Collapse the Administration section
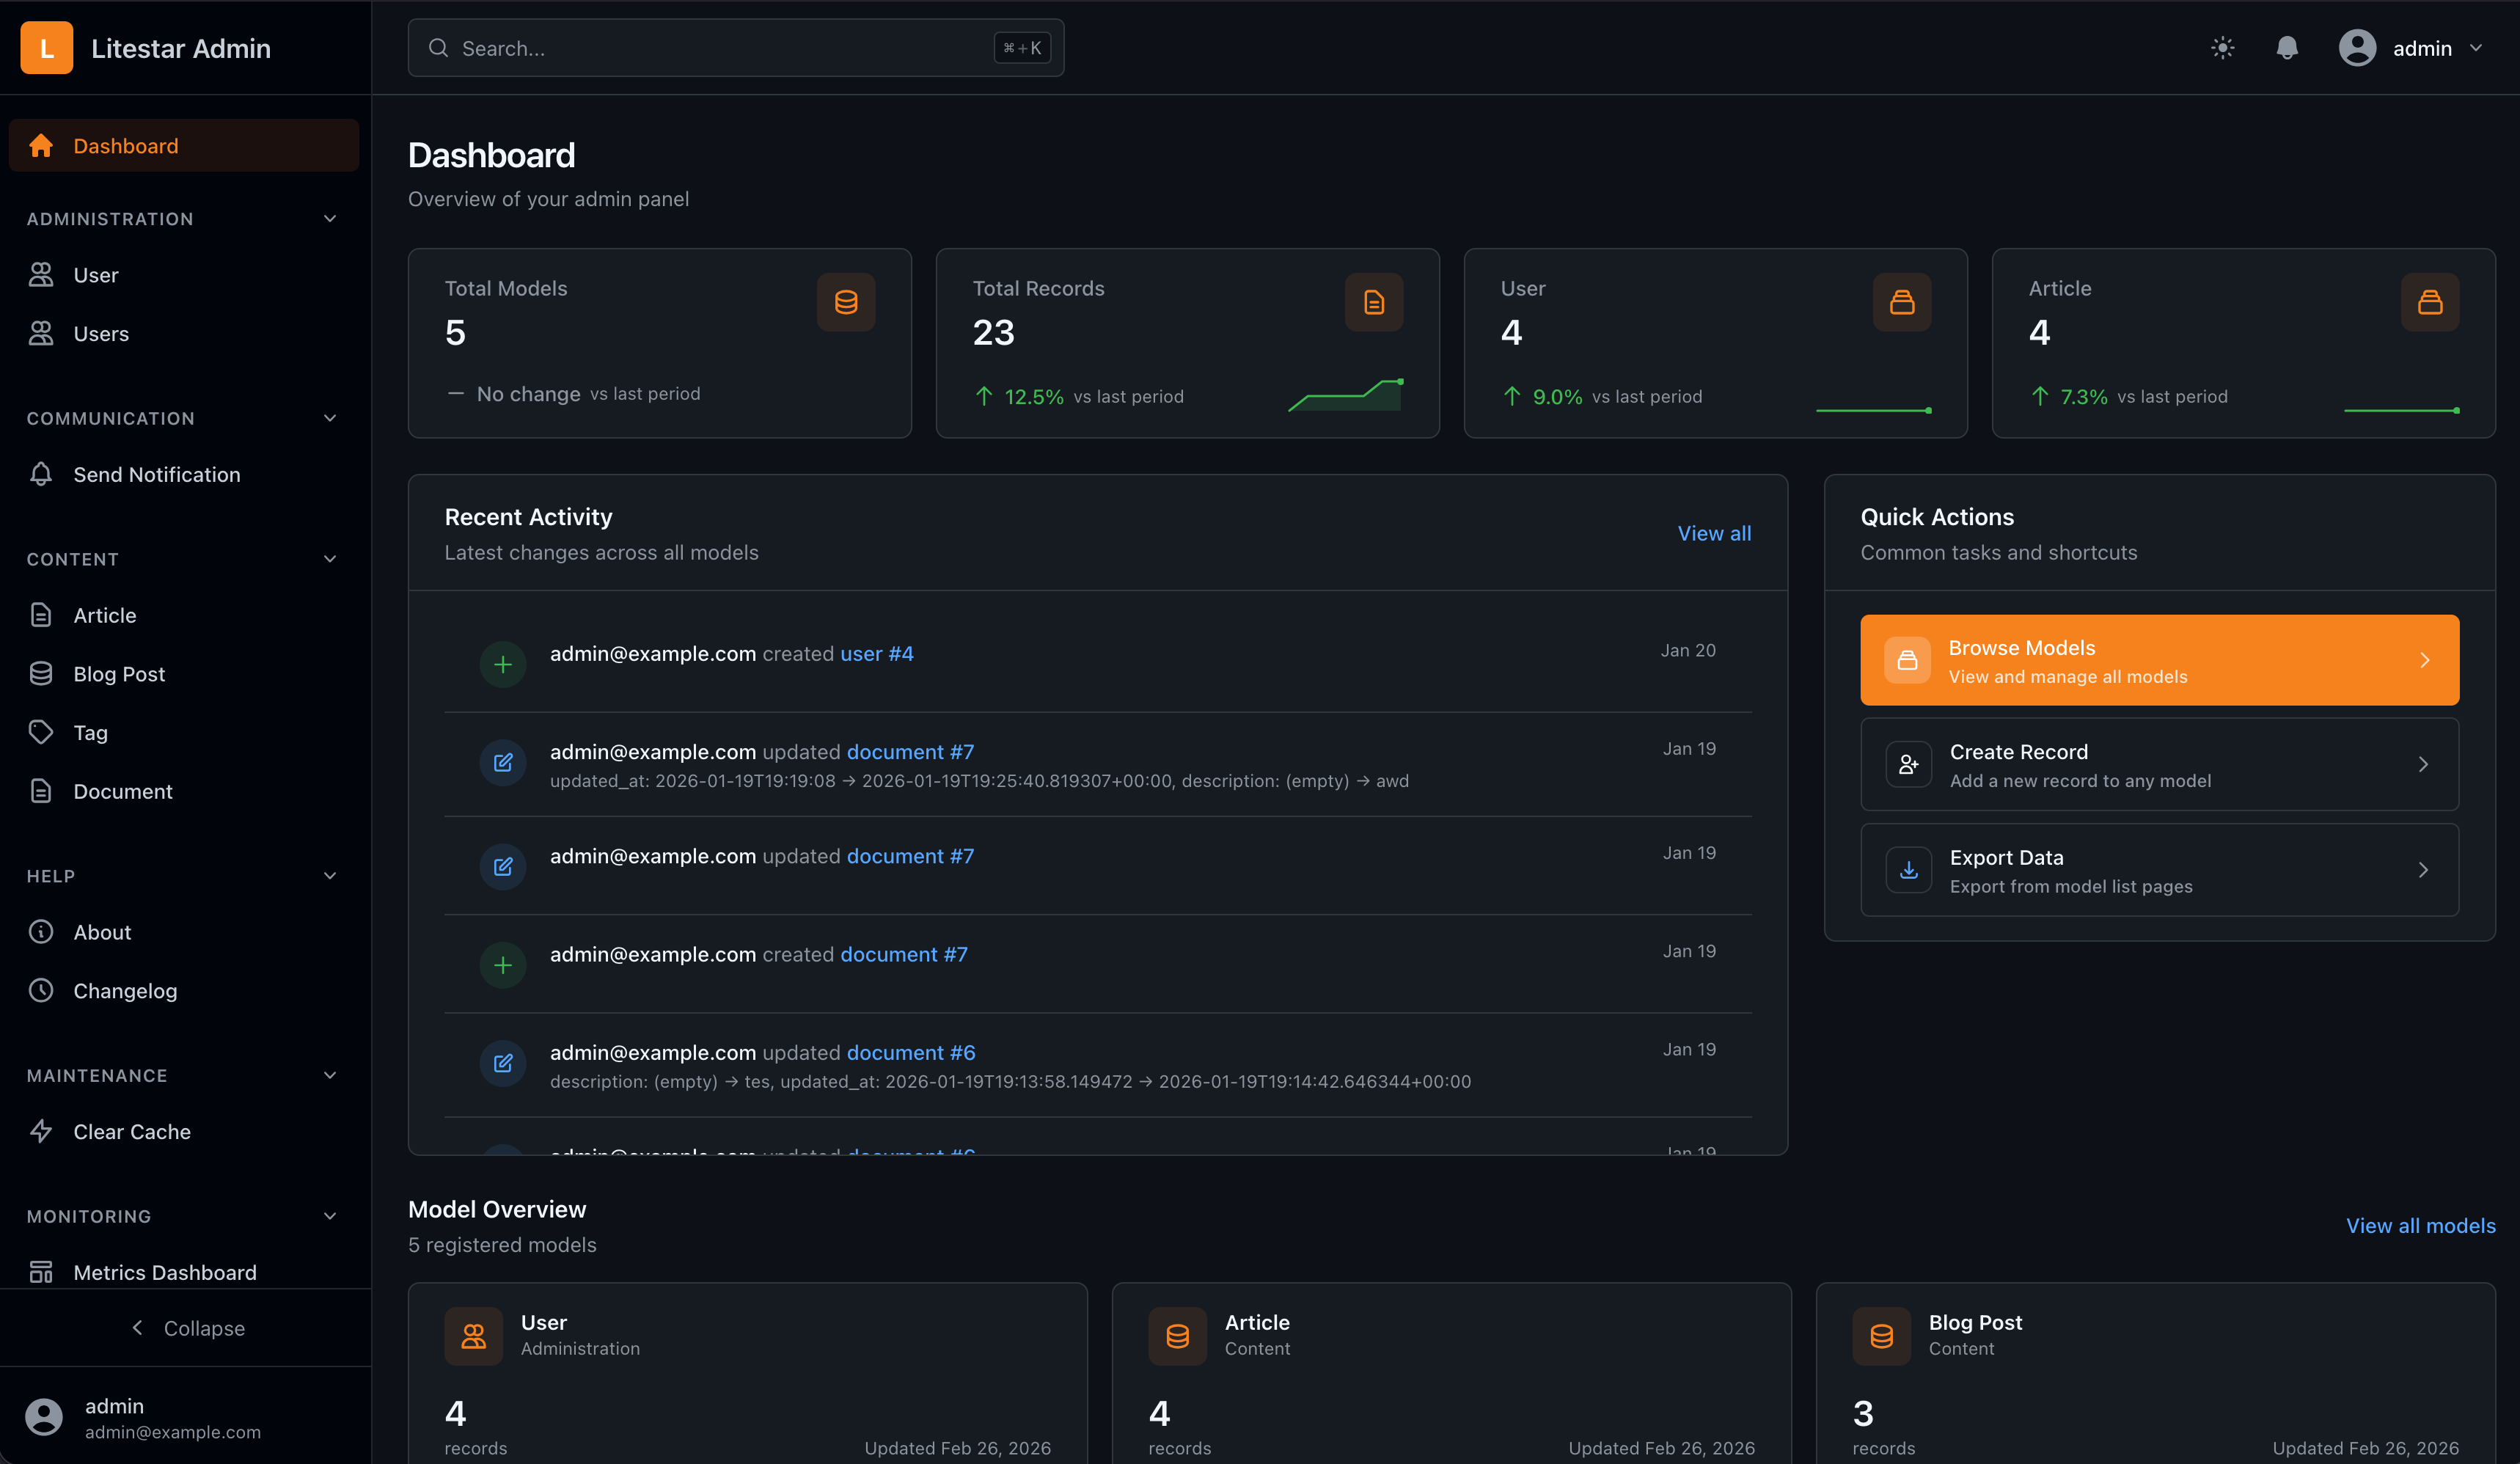The width and height of the screenshot is (2520, 1464). pos(330,219)
